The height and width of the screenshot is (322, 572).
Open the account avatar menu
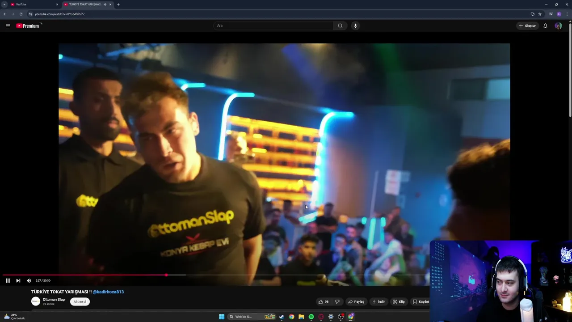tap(558, 25)
